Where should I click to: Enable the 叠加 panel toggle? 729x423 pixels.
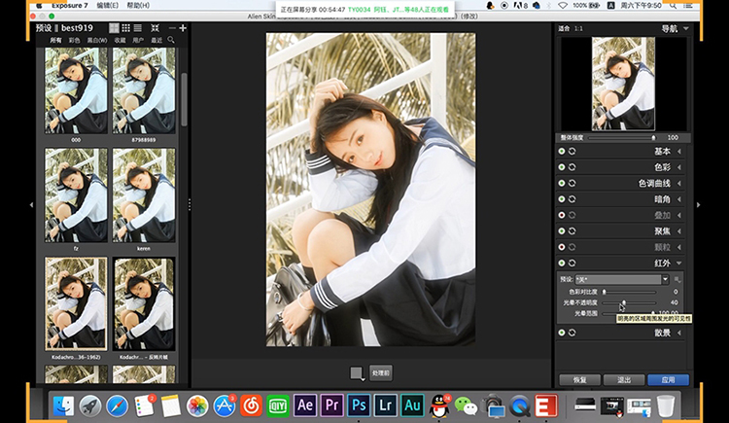(562, 215)
